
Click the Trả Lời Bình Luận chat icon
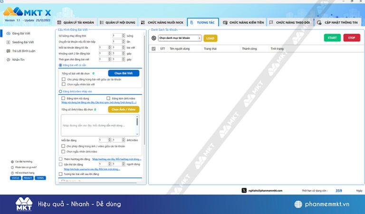coord(9,51)
